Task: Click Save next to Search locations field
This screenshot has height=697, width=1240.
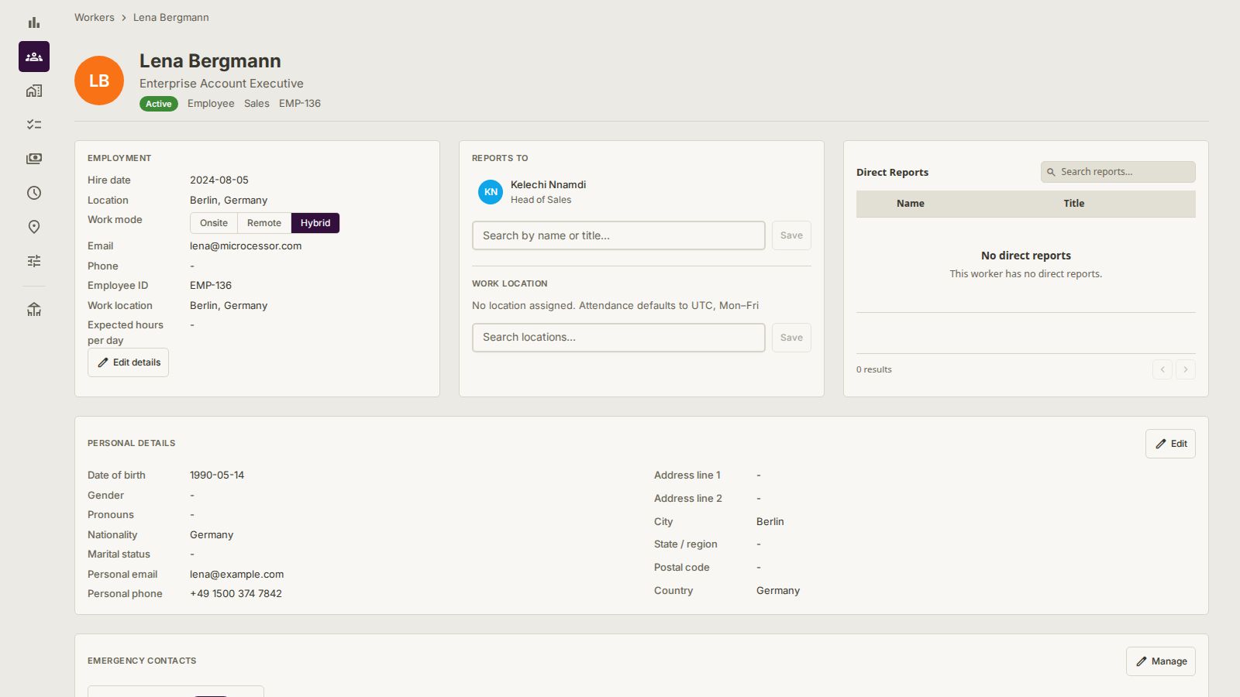Action: pyautogui.click(x=791, y=338)
